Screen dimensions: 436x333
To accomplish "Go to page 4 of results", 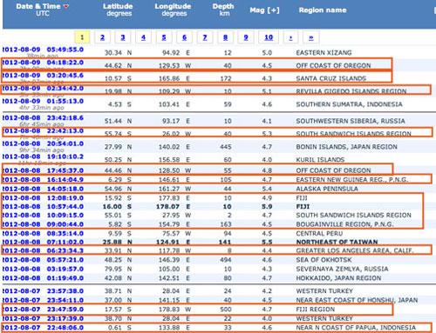I will (x=143, y=37).
